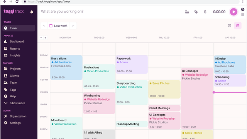The width and height of the screenshot is (247, 139).
Task: Switch to timer mode clock icon
Action: pos(243,9)
